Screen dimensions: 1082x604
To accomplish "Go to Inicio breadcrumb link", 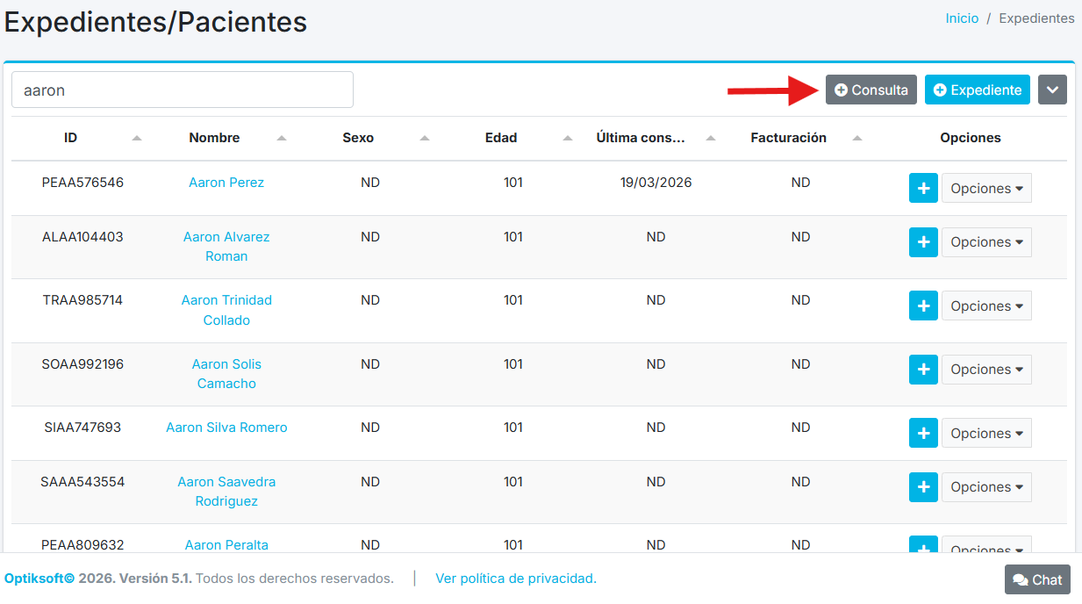I will 962,18.
